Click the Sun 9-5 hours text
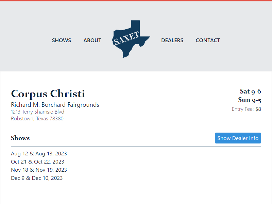The height and width of the screenshot is (204, 272). [x=250, y=100]
